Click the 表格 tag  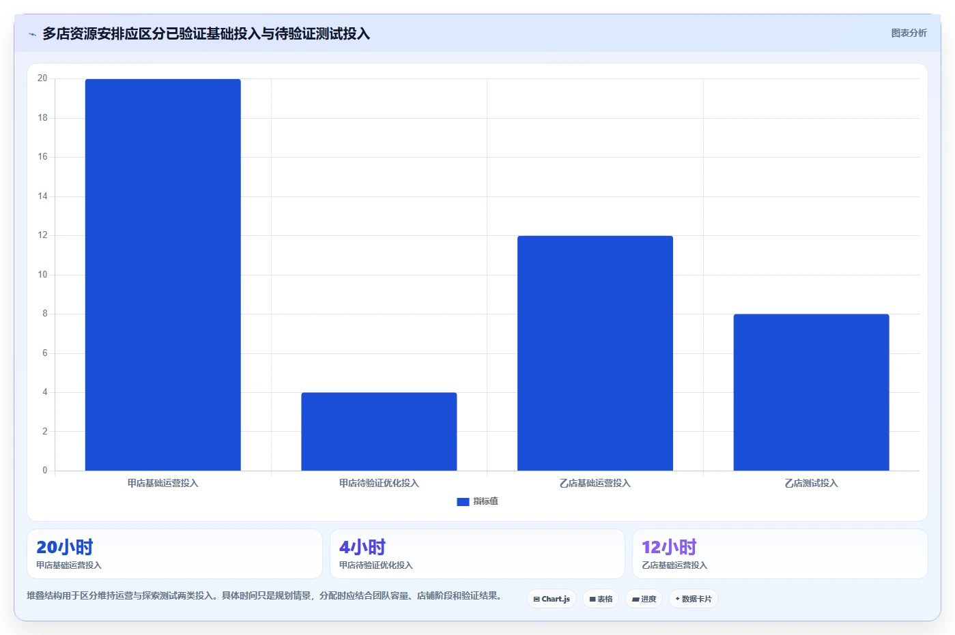601,599
